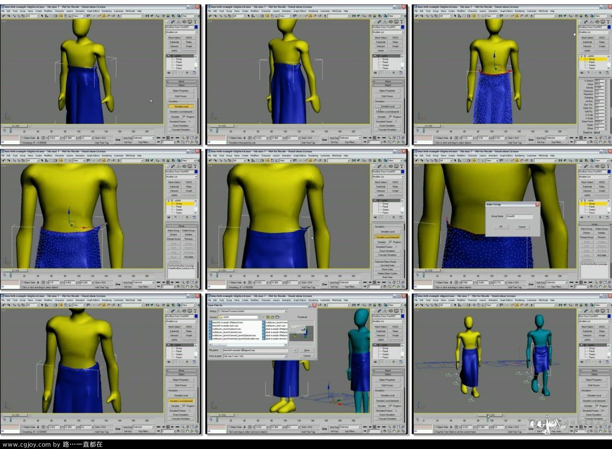Screen dimensions: 612x449
Task: Click Mirror tool icon in top-left screenshot toolbar
Action: pyautogui.click(x=147, y=16)
